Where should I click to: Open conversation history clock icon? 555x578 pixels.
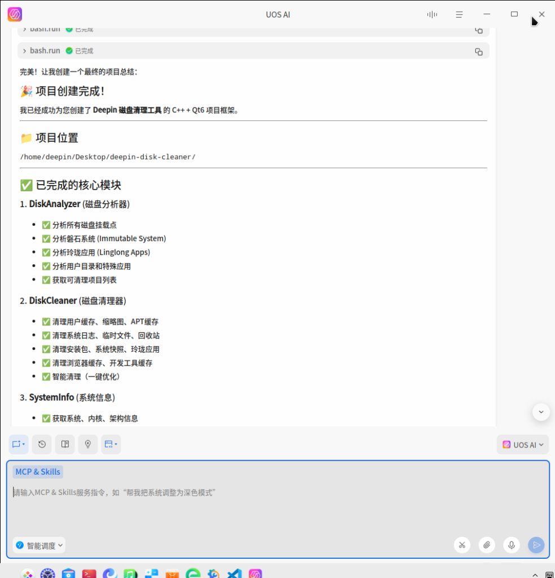click(x=42, y=444)
